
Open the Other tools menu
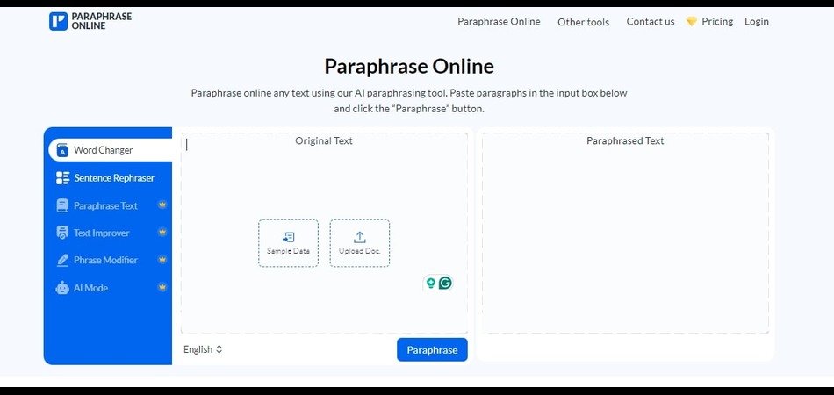tap(584, 22)
